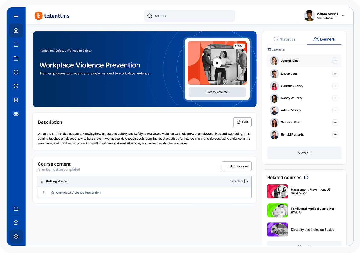Click the Home icon in sidebar
Screen dimensions: 360x253
point(16,30)
